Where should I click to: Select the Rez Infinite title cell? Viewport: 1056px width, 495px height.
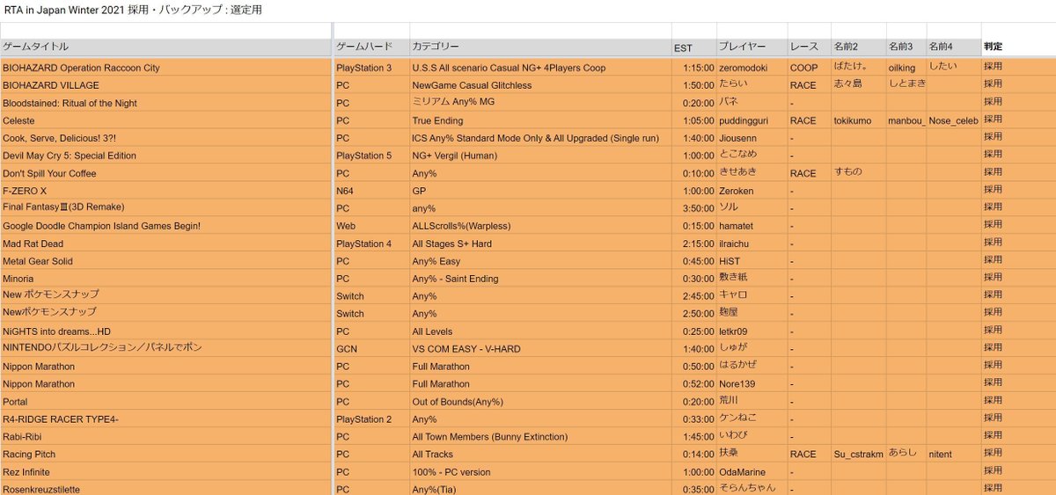[165, 471]
